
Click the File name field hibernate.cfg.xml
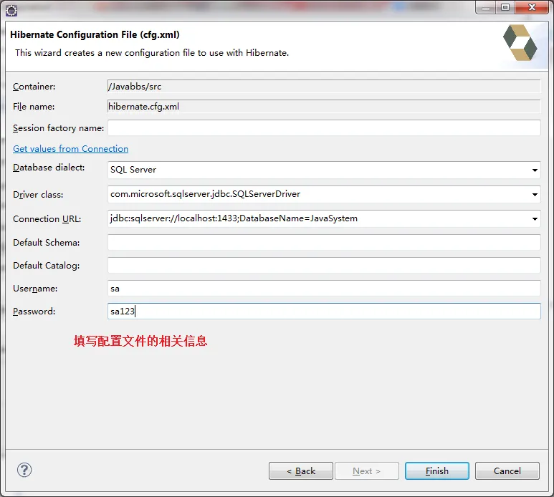click(324, 107)
